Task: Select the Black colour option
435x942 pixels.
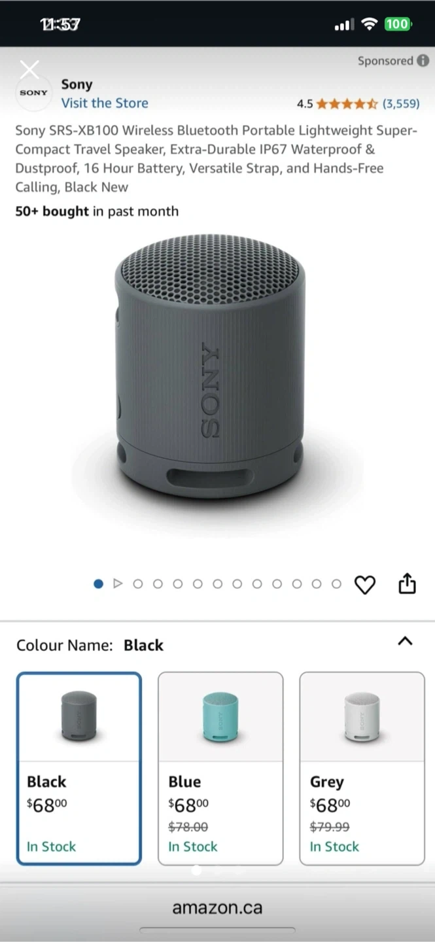Action: [x=79, y=769]
